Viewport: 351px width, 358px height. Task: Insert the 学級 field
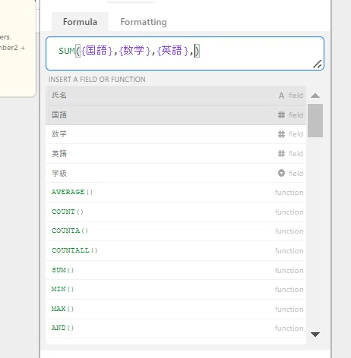[175, 173]
